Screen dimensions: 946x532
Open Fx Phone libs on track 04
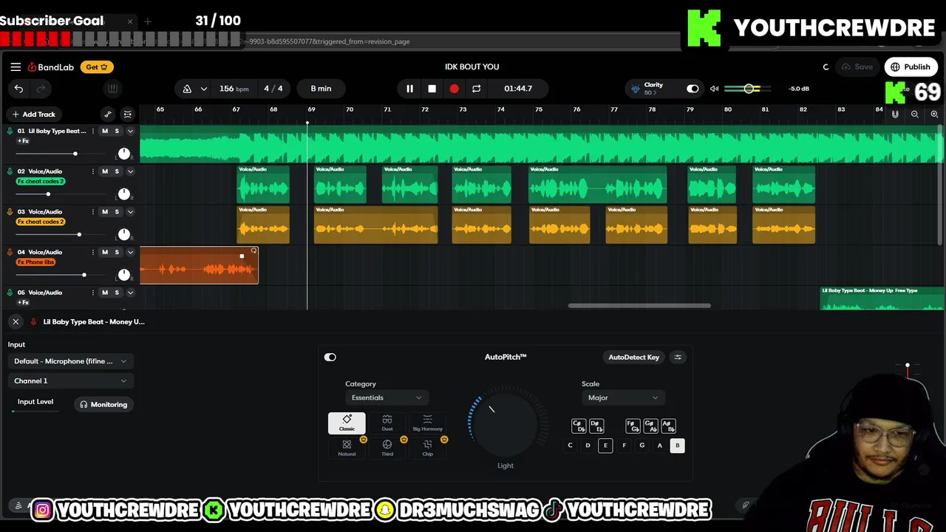[x=35, y=262]
